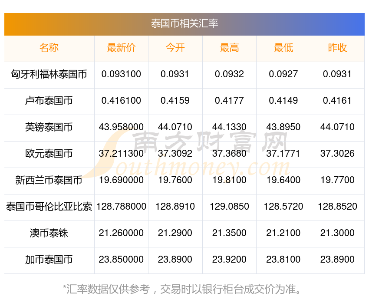Click the value 0.416100
The height and width of the screenshot is (303, 369).
pyautogui.click(x=121, y=101)
